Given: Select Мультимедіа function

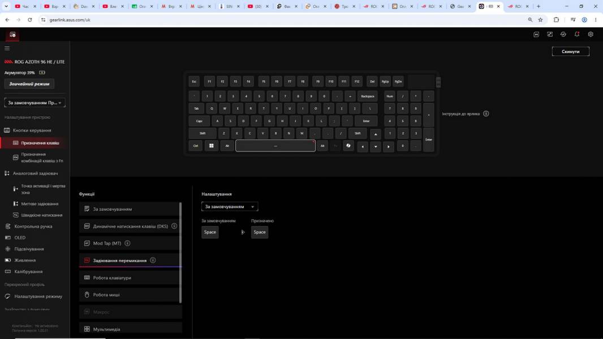Looking at the screenshot, I should tap(129, 328).
